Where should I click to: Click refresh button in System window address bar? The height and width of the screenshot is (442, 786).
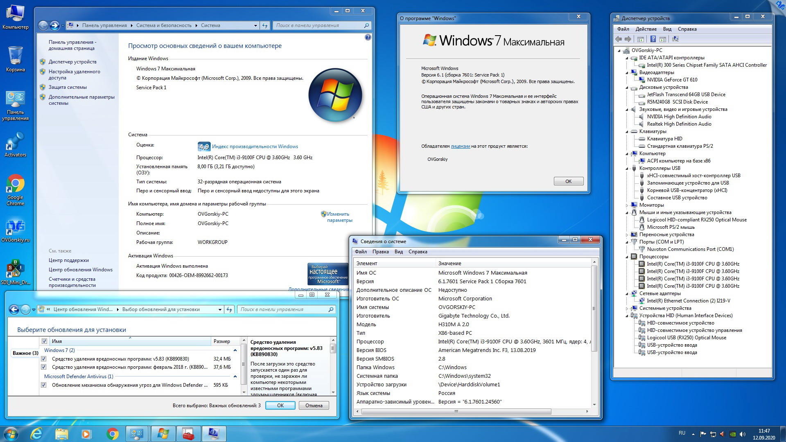(x=265, y=25)
